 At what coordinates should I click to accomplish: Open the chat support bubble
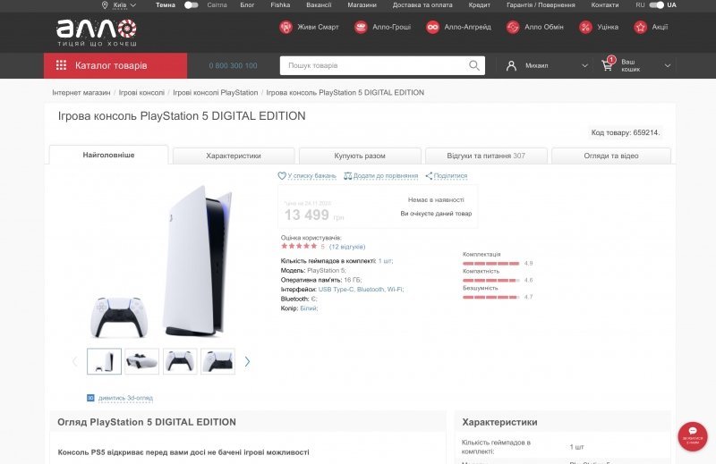tap(692, 436)
